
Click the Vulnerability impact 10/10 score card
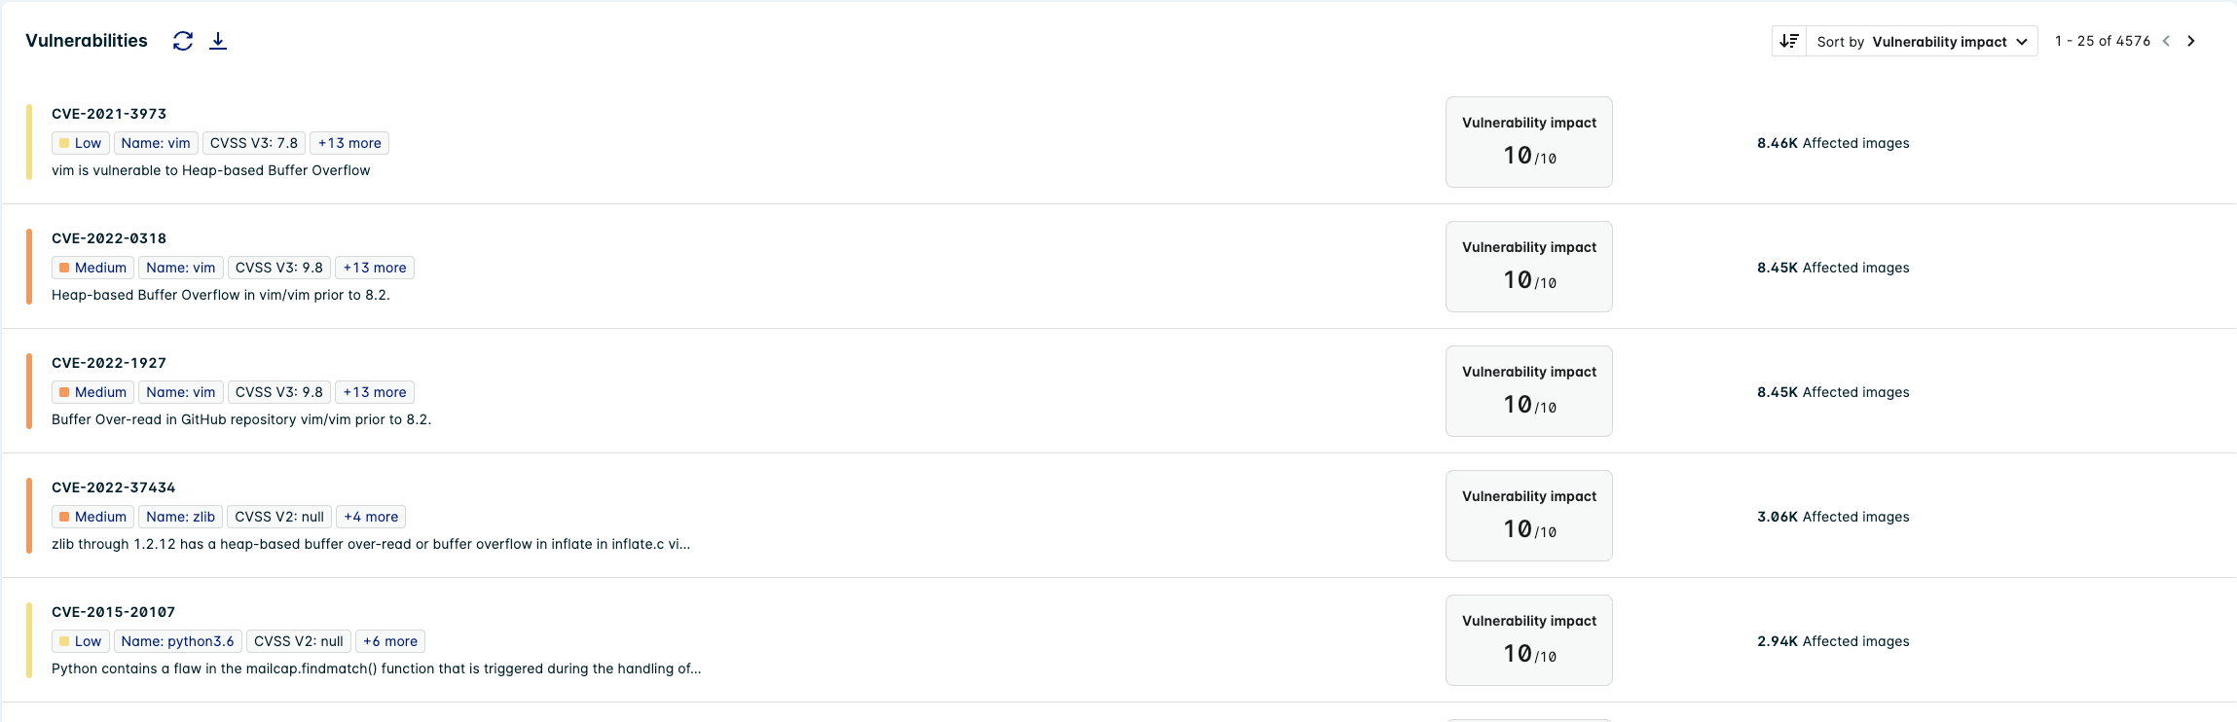[1527, 141]
